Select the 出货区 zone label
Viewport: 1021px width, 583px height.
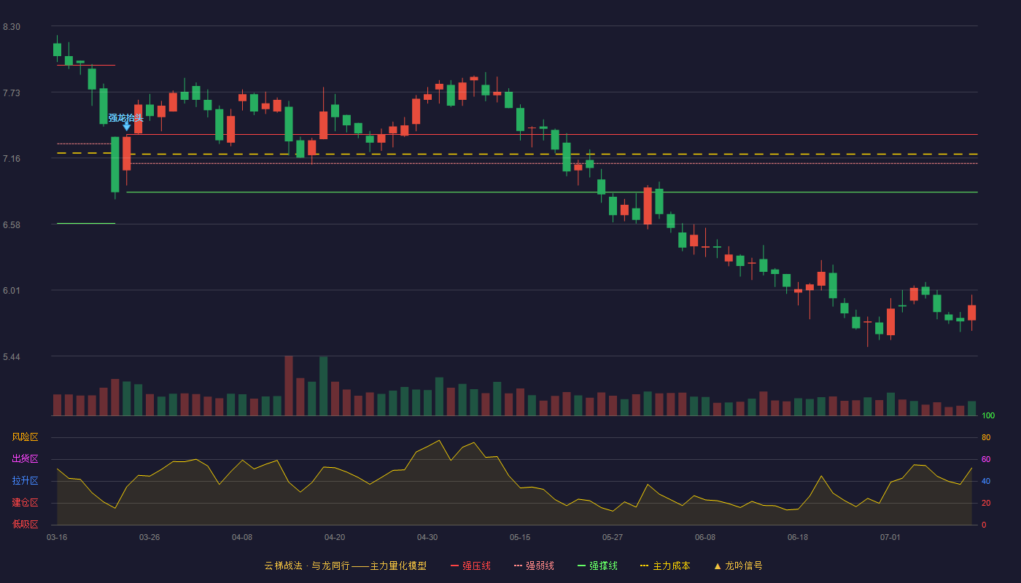25,459
